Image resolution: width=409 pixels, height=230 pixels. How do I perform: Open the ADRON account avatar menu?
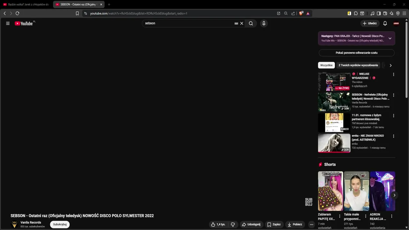[x=396, y=23]
